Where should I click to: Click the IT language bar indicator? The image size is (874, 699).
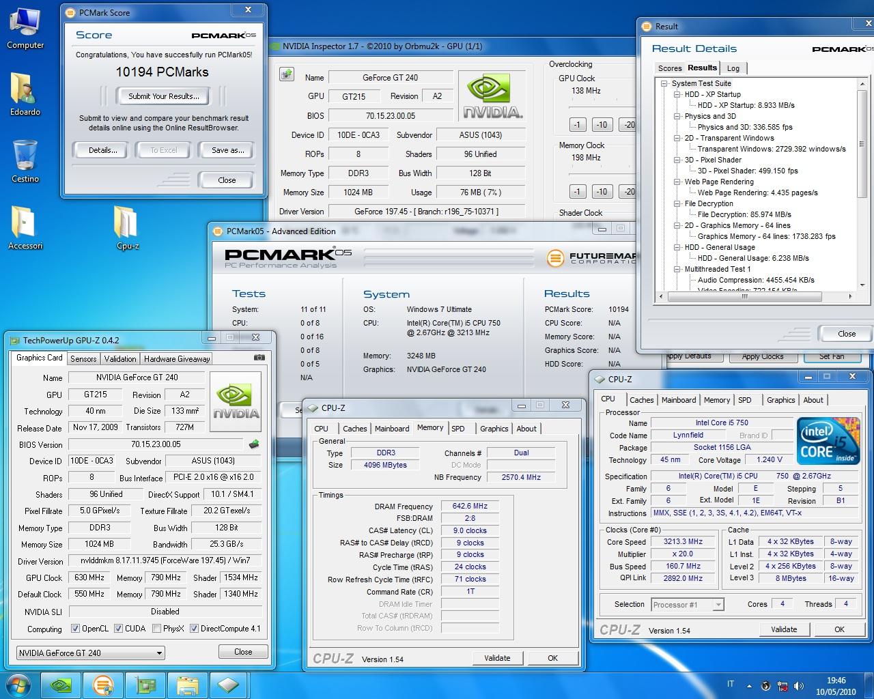pos(731,684)
